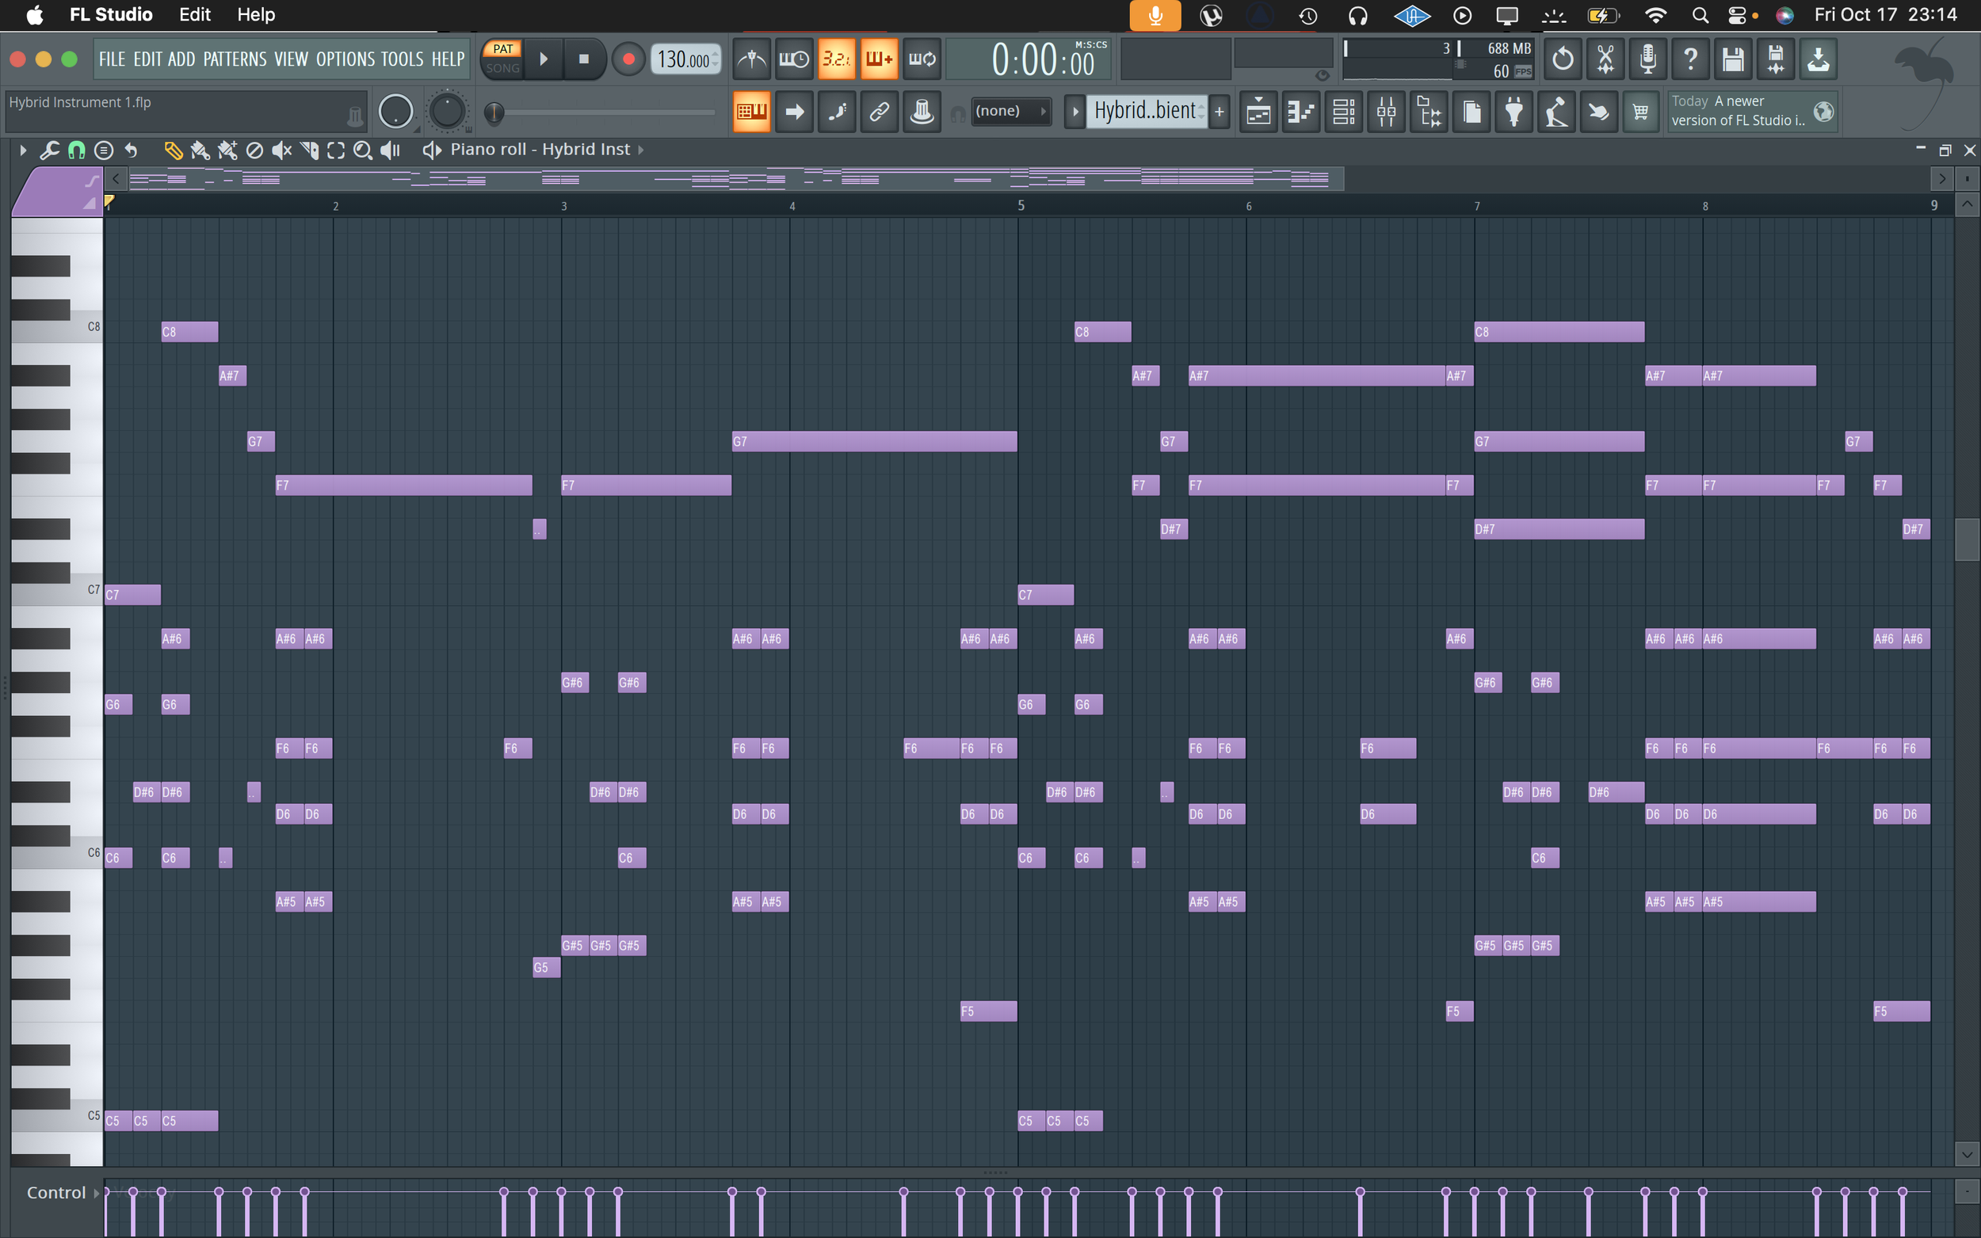The width and height of the screenshot is (1981, 1238).
Task: Click the C8 note at bar 7
Action: tap(1559, 332)
